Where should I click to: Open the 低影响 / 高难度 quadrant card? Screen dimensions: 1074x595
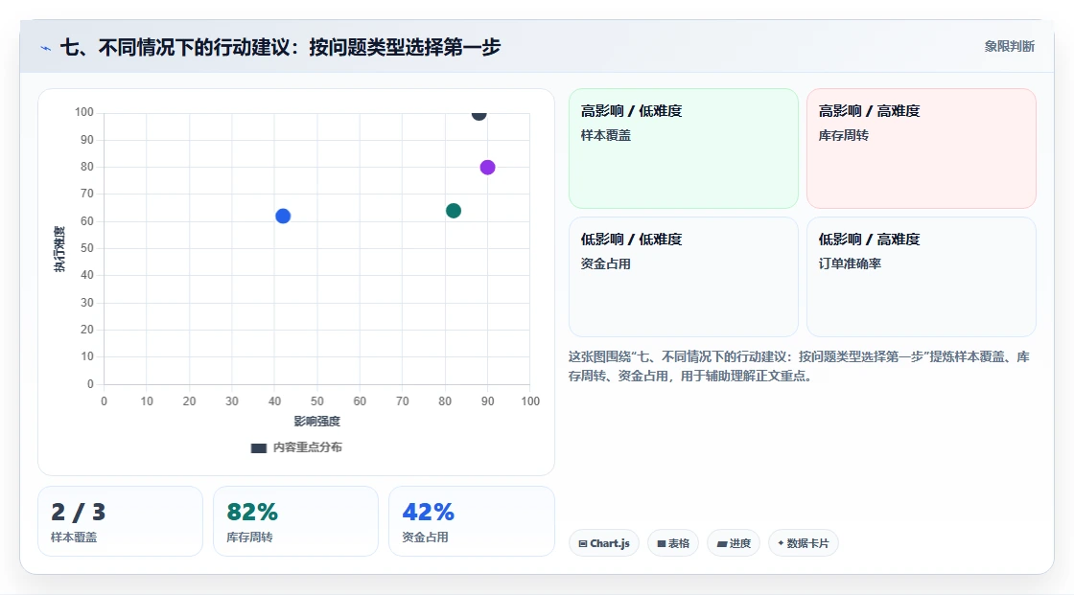pyautogui.click(x=922, y=277)
